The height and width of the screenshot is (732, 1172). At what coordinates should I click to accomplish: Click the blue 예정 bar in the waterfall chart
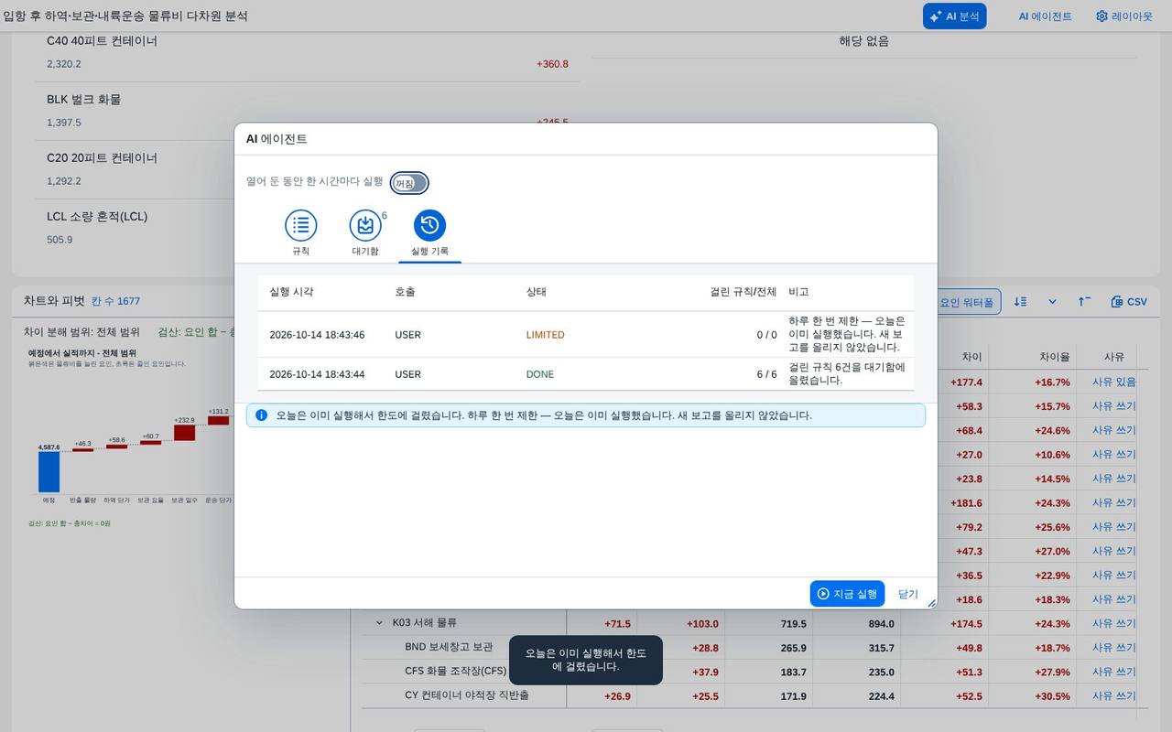point(49,470)
